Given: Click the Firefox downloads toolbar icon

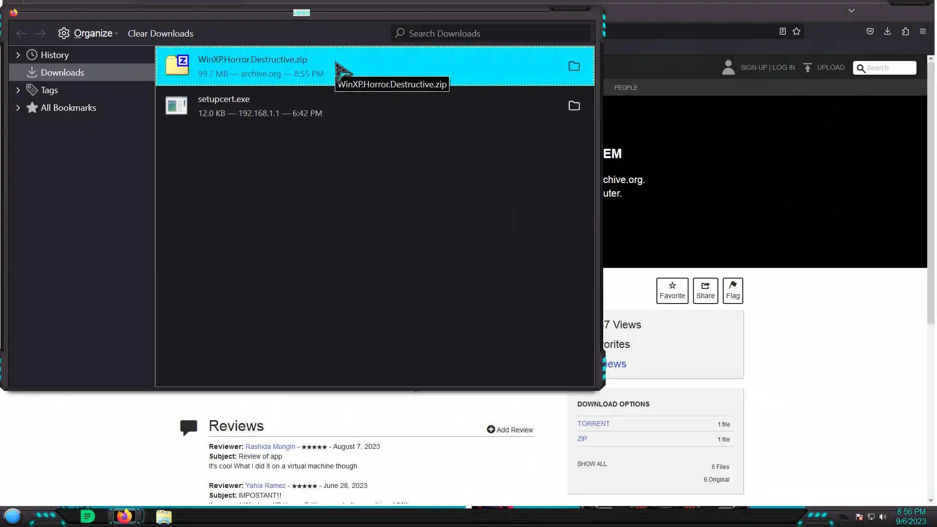Looking at the screenshot, I should (887, 31).
